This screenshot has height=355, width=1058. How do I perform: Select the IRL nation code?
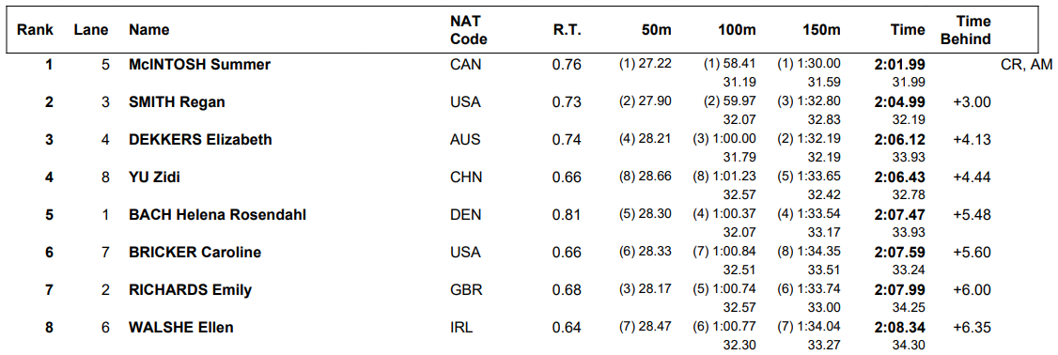[x=461, y=328]
